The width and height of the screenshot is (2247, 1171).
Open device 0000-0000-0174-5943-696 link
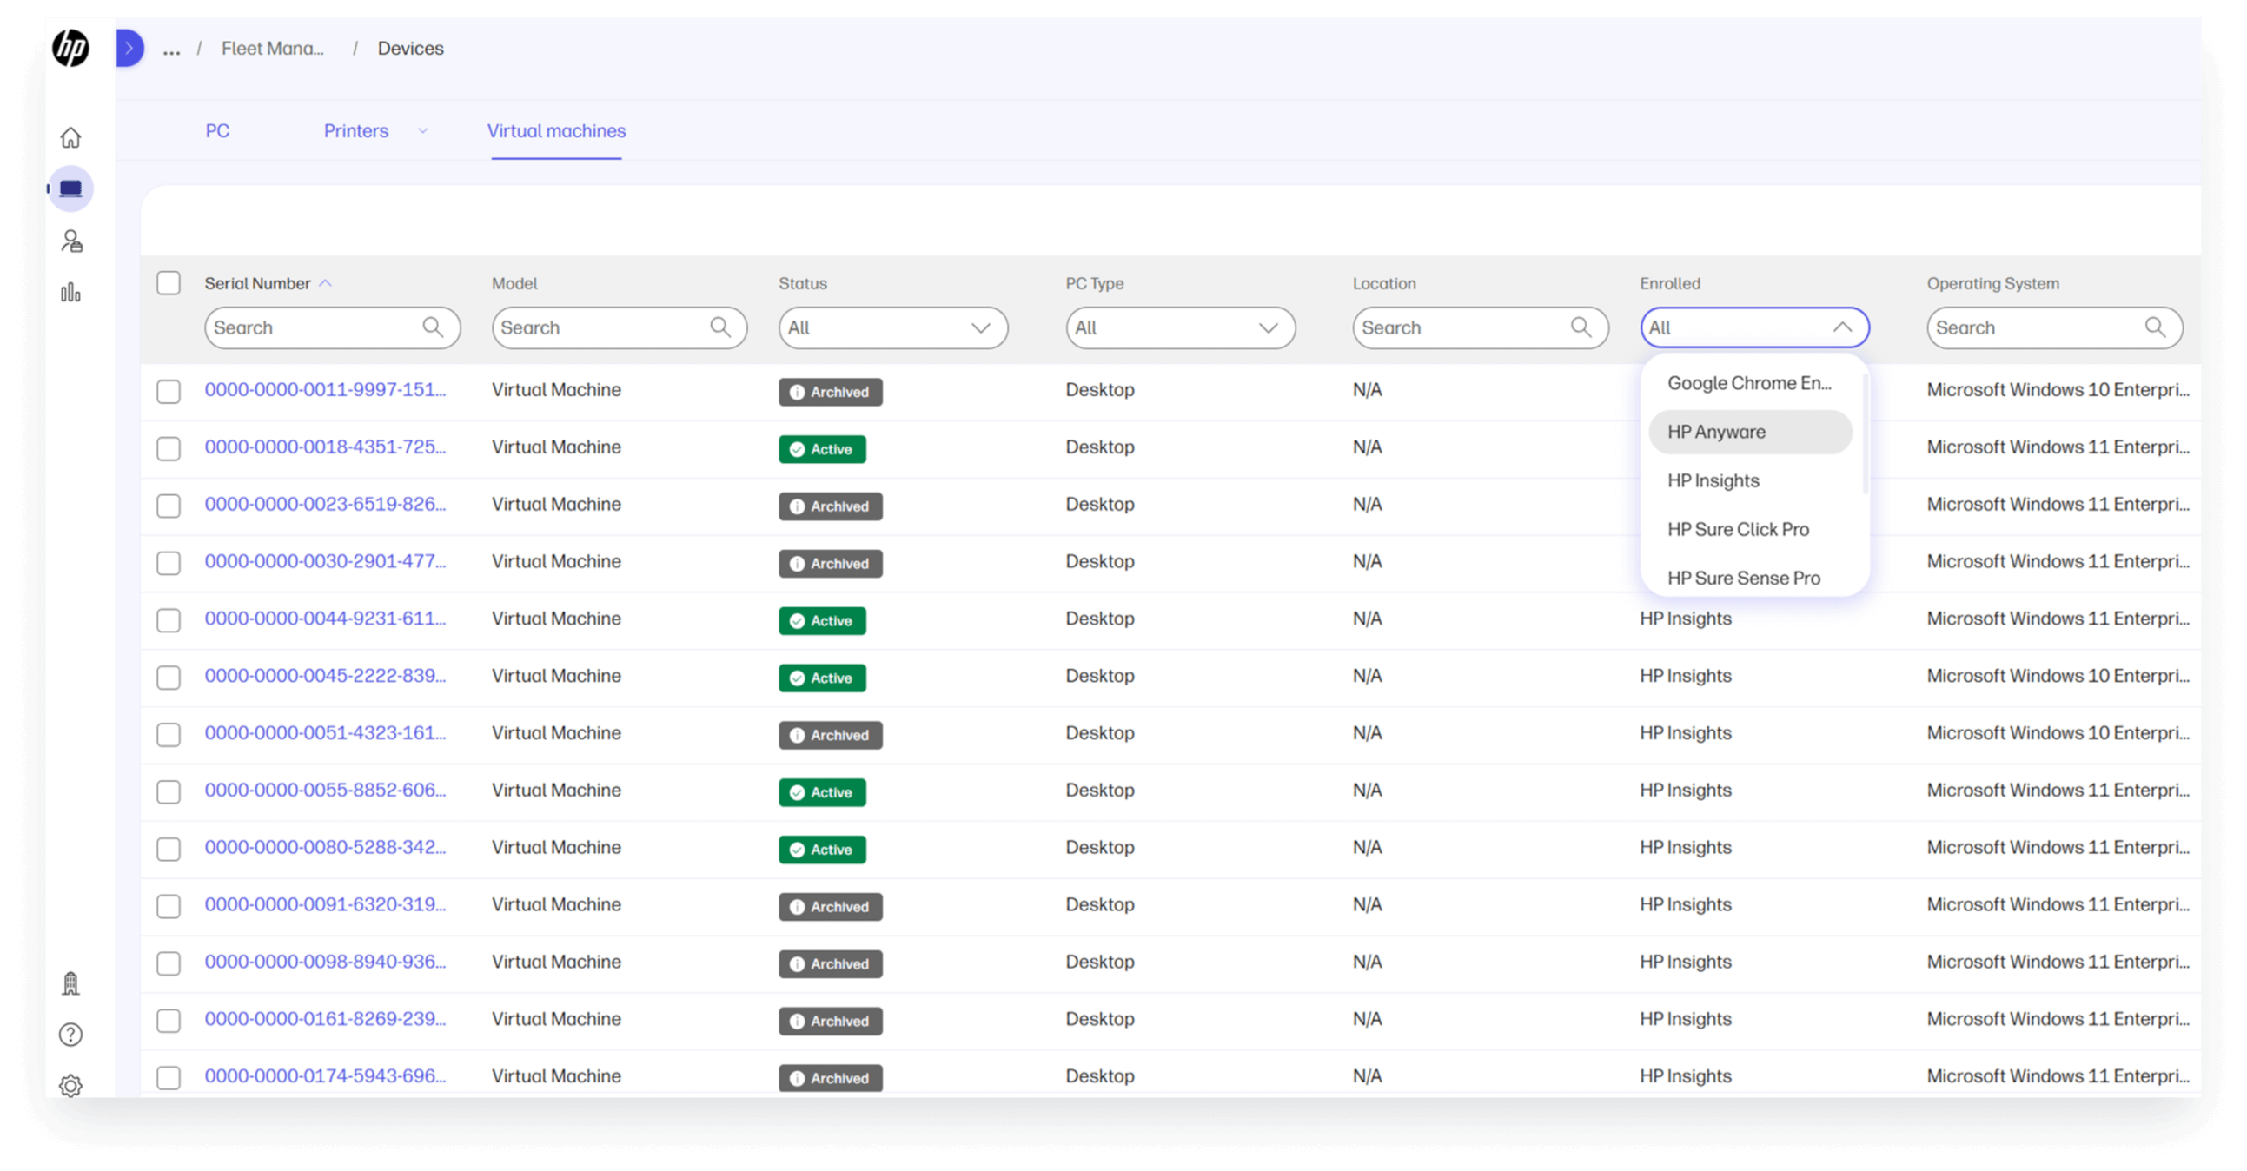click(324, 1076)
